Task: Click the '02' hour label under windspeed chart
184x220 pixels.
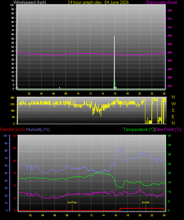Action: click(29, 94)
